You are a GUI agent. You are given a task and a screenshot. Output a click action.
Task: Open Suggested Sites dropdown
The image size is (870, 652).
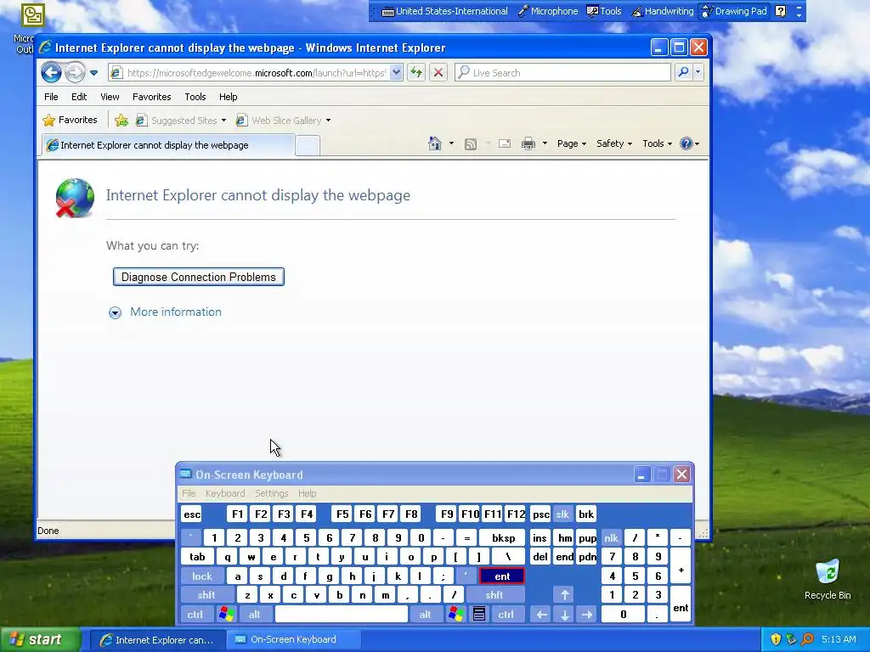[181, 121]
